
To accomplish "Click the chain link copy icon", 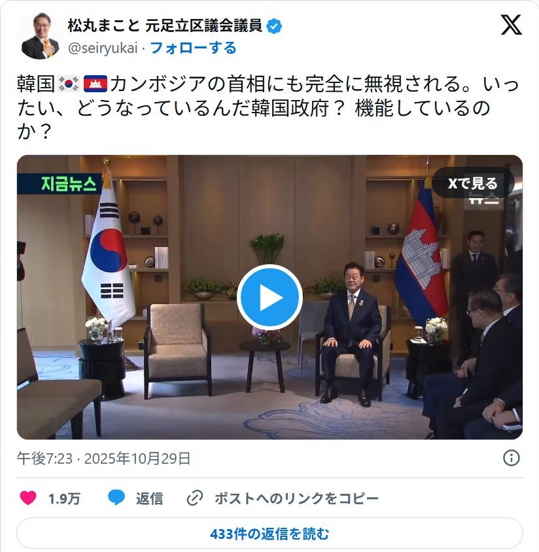I will [195, 498].
